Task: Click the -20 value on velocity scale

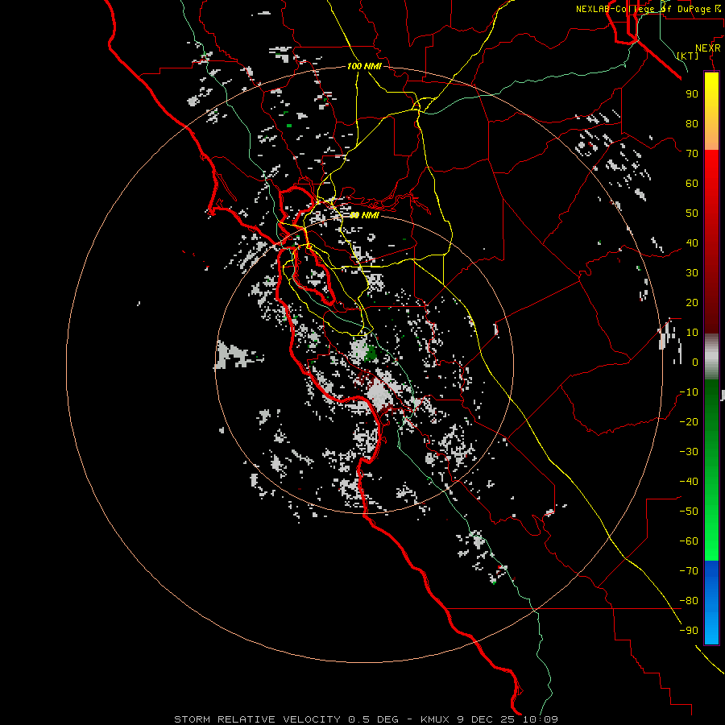Action: pyautogui.click(x=689, y=422)
